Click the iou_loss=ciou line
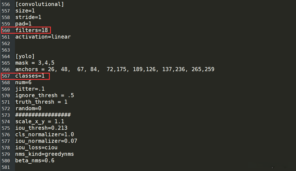This screenshot has width=296, height=171. 36,148
